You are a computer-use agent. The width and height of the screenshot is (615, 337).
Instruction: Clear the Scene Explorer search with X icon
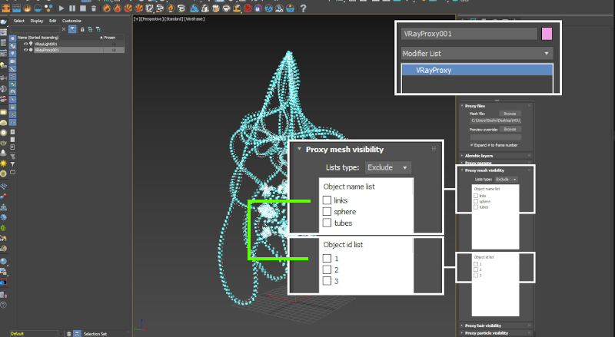pyautogui.click(x=63, y=28)
